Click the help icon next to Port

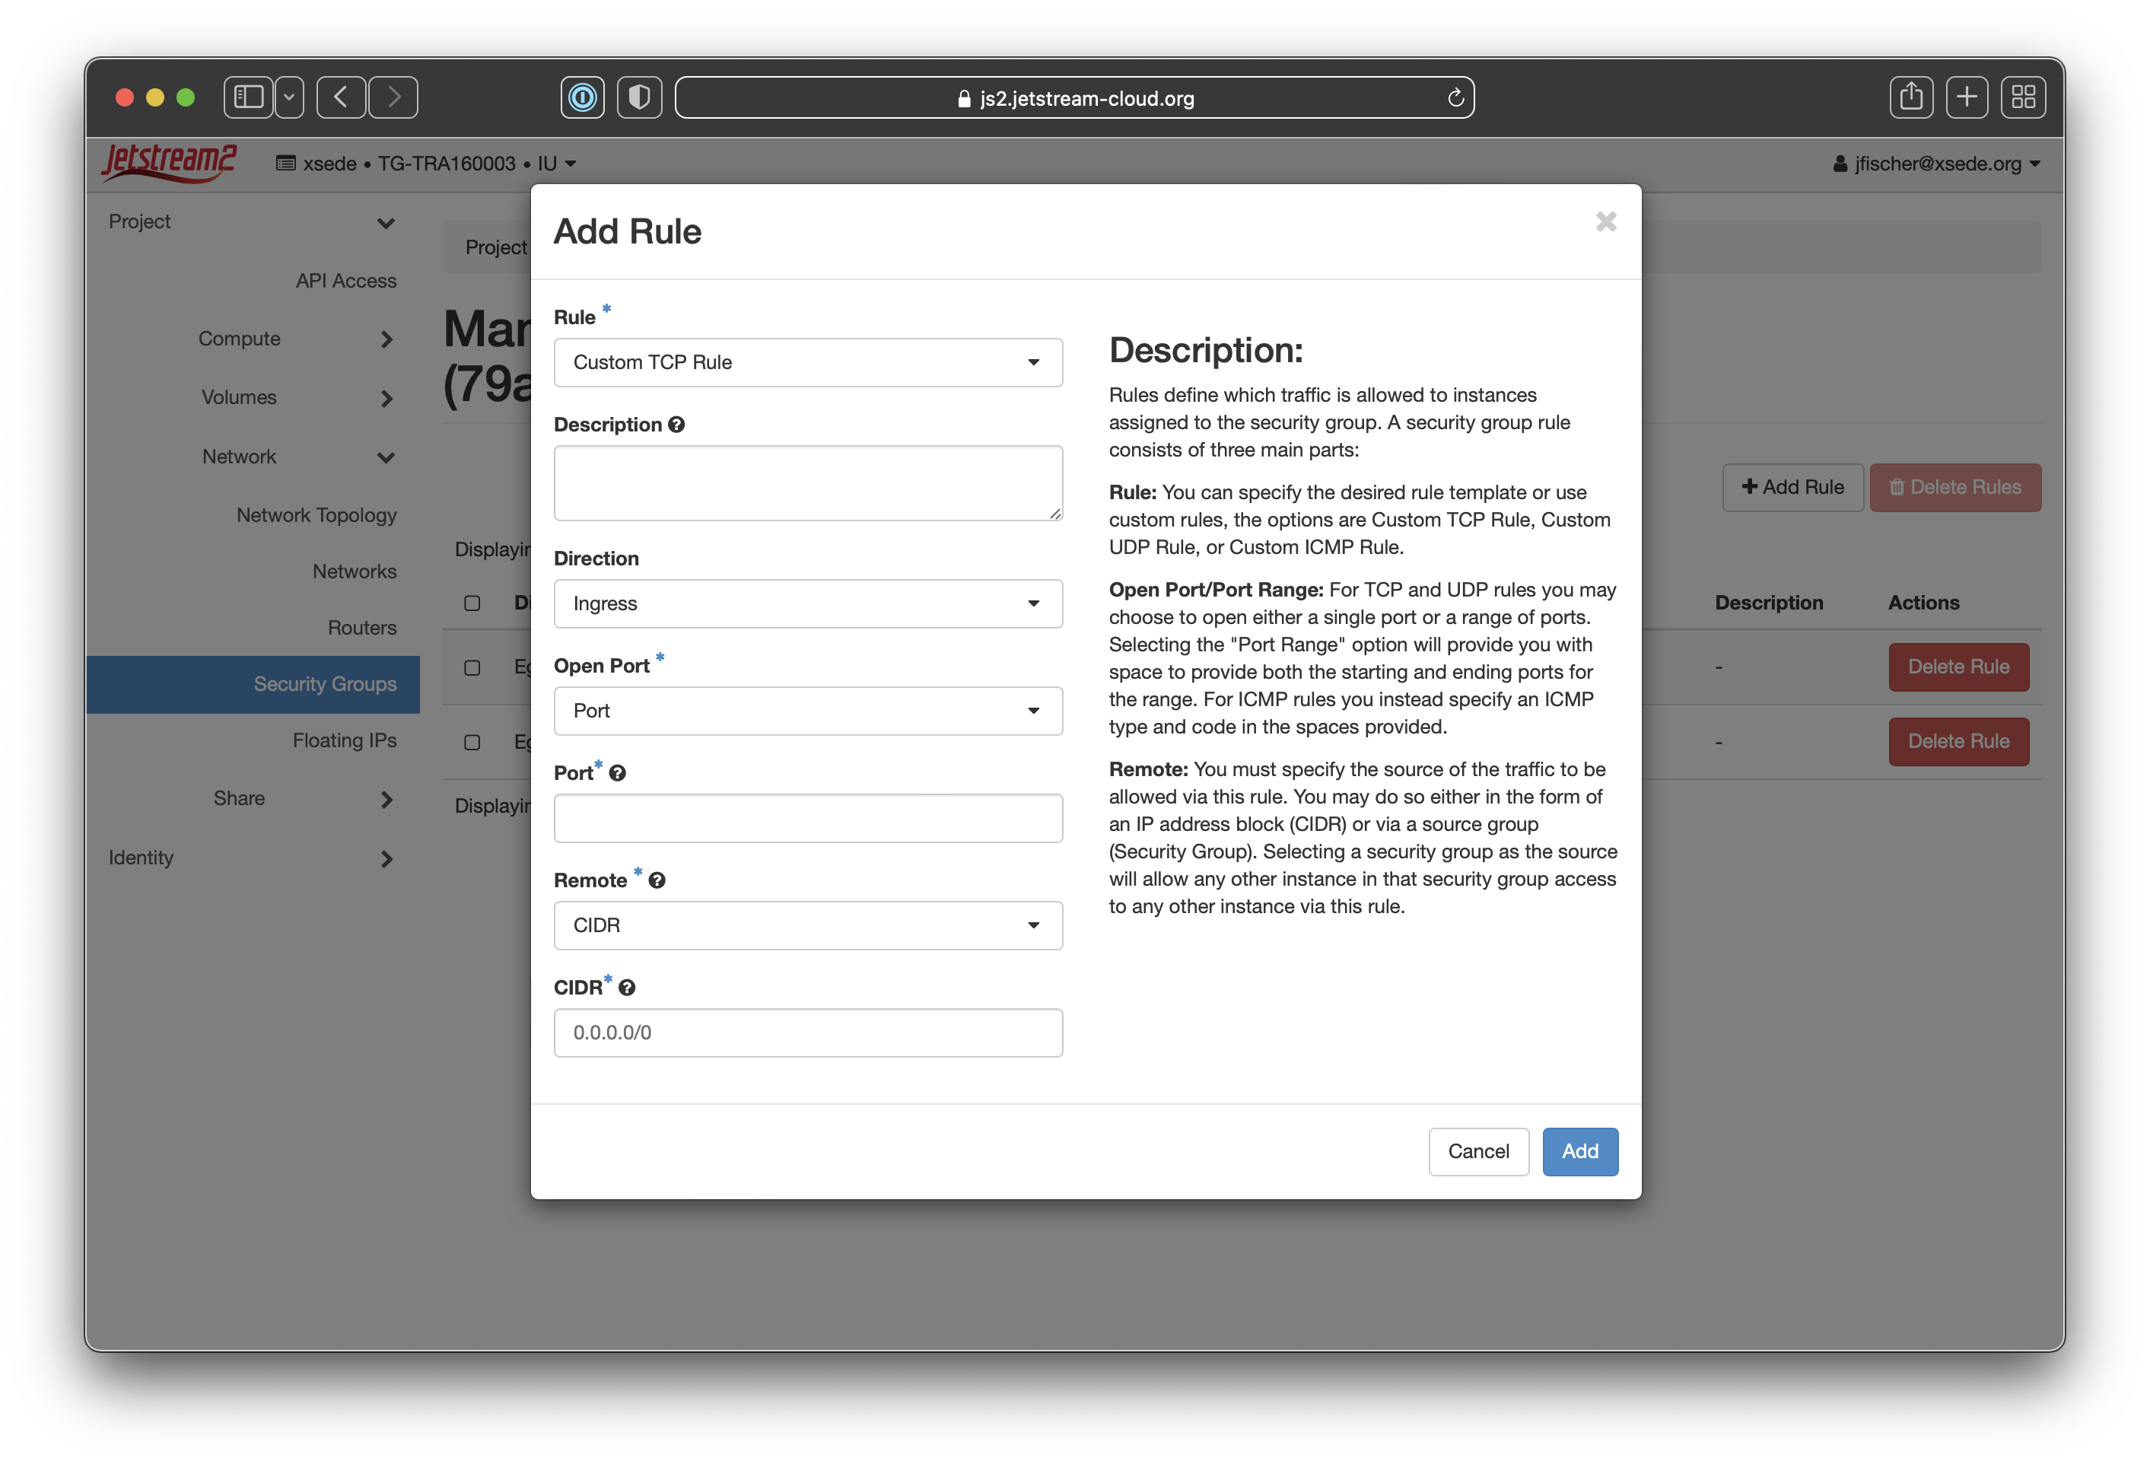point(618,774)
